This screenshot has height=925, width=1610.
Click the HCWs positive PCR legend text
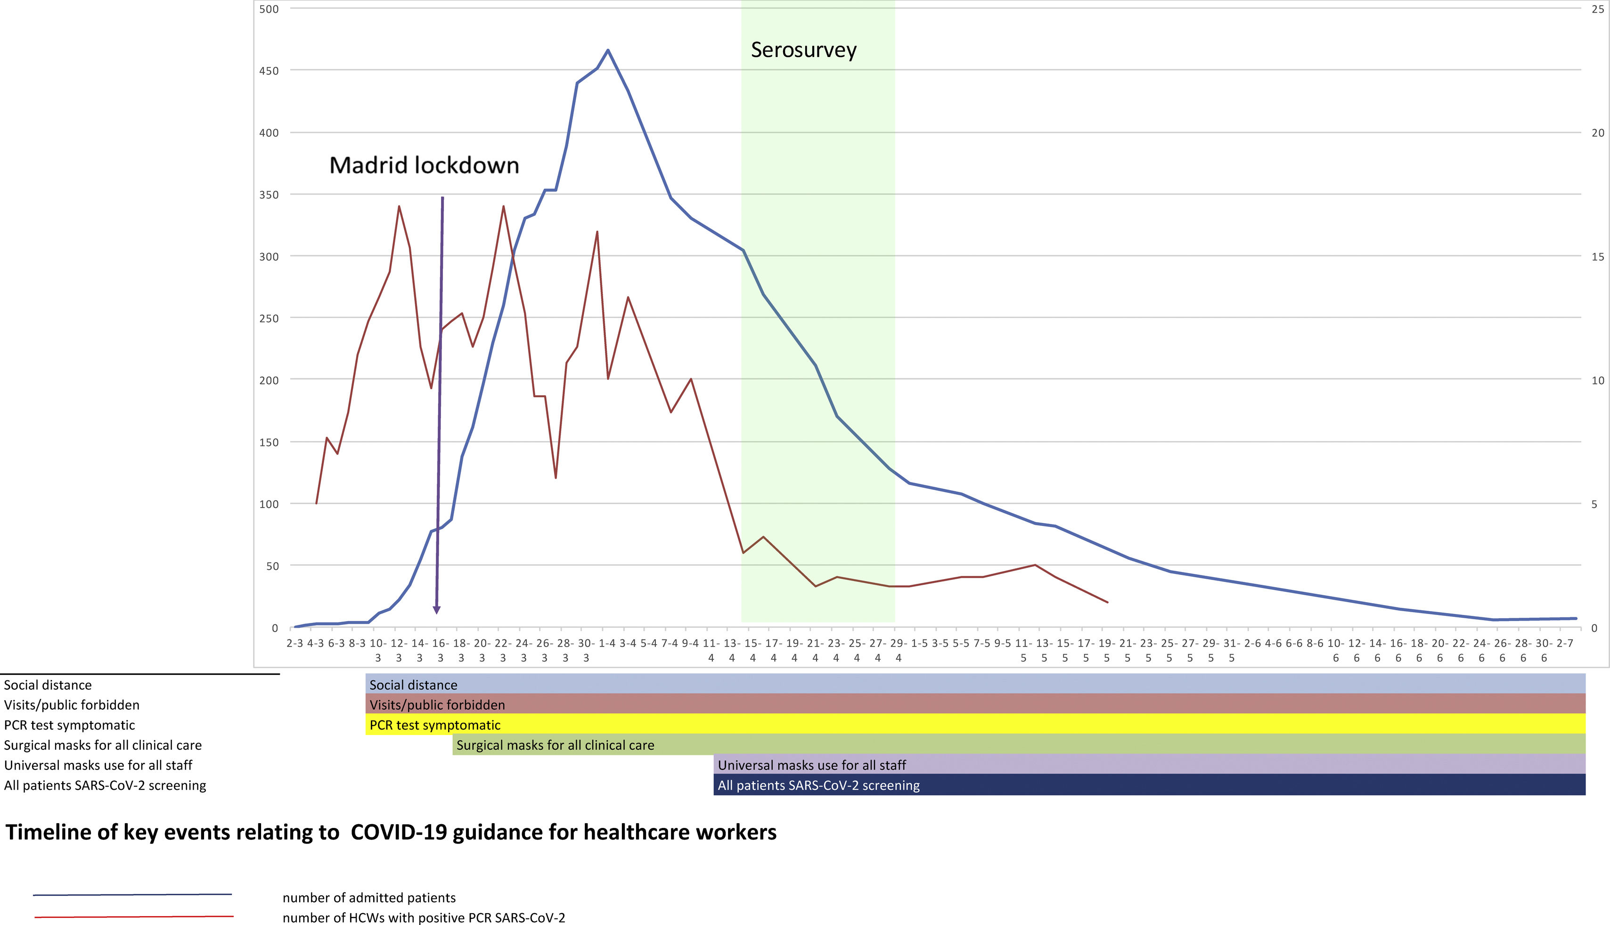[424, 917]
